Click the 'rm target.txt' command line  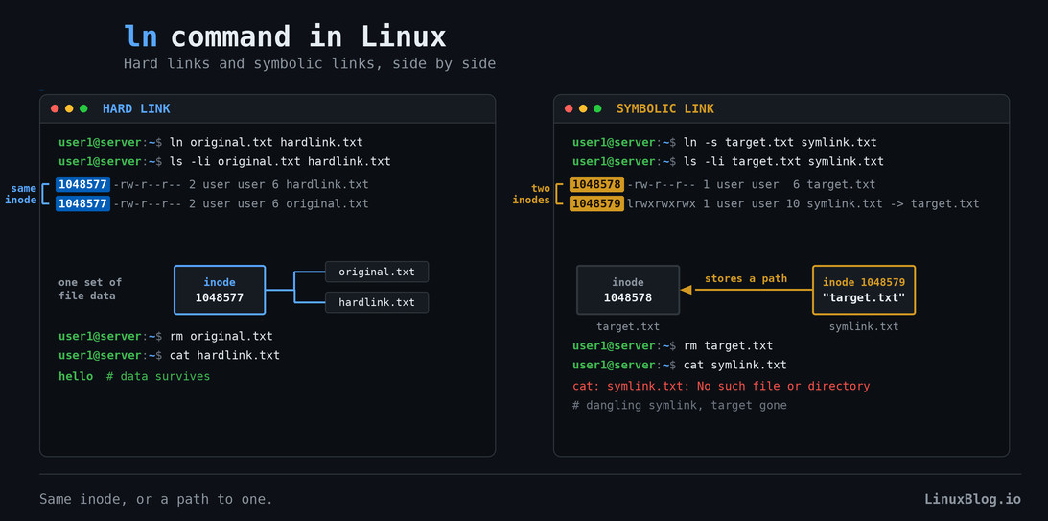click(x=672, y=345)
